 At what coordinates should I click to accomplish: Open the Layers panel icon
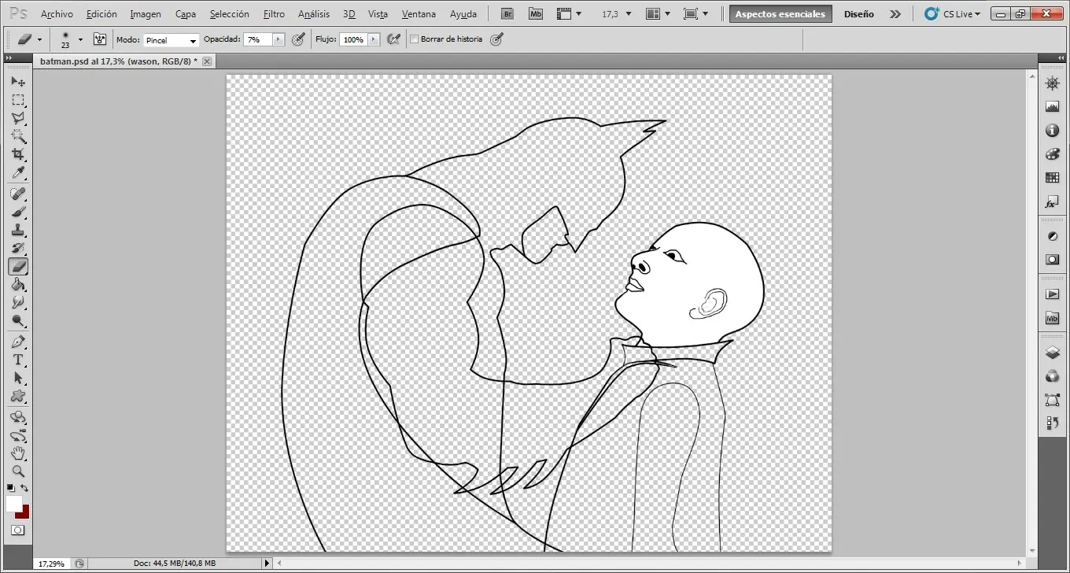tap(1052, 353)
